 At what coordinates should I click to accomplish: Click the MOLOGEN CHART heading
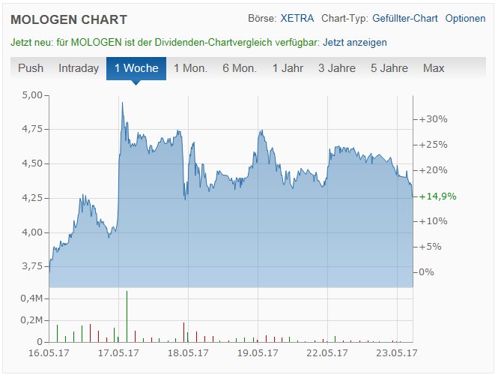click(x=69, y=19)
